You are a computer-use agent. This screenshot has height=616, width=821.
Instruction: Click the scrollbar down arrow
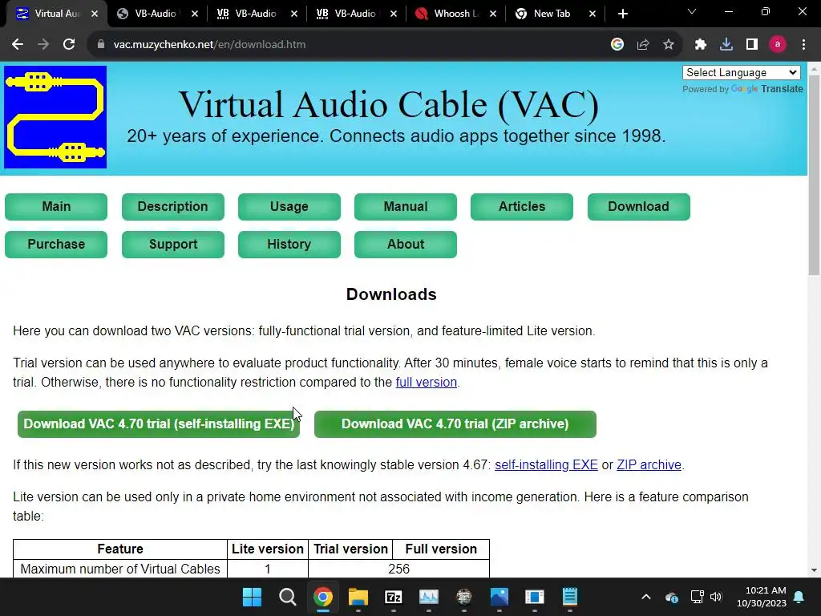coord(815,570)
